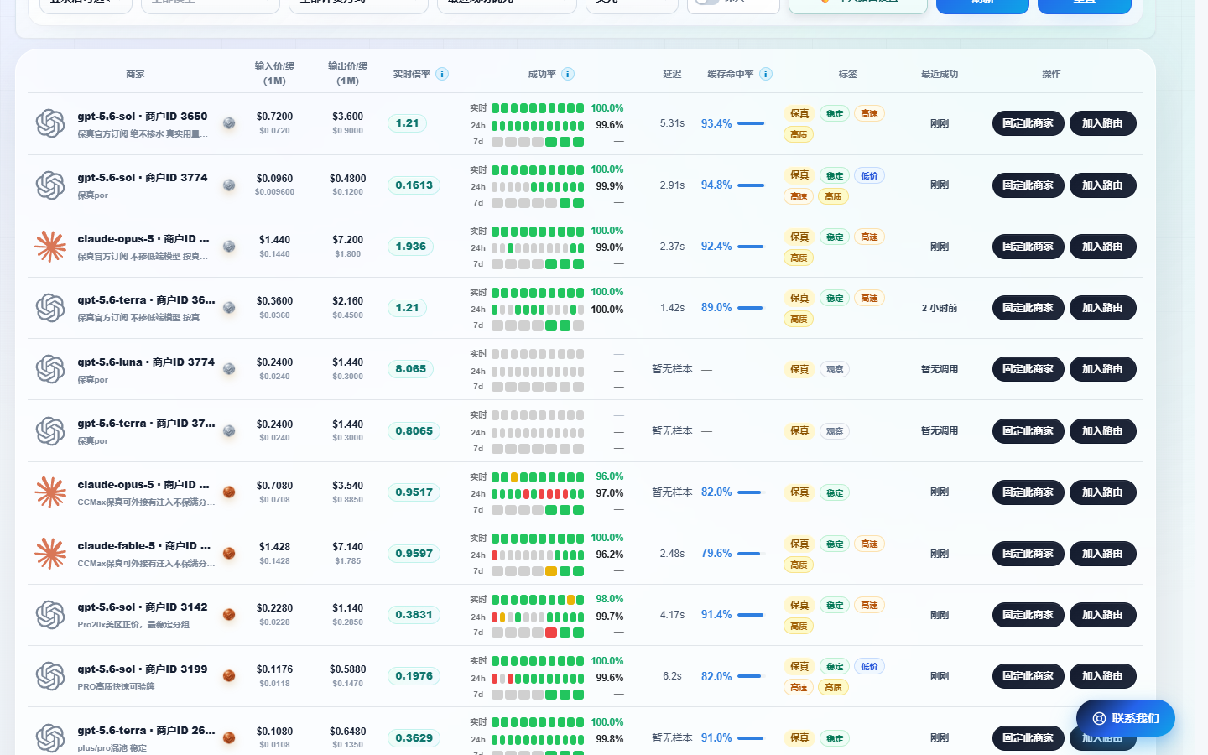
Task: Click the cache hit bar beside 93.4%
Action: pos(751,123)
